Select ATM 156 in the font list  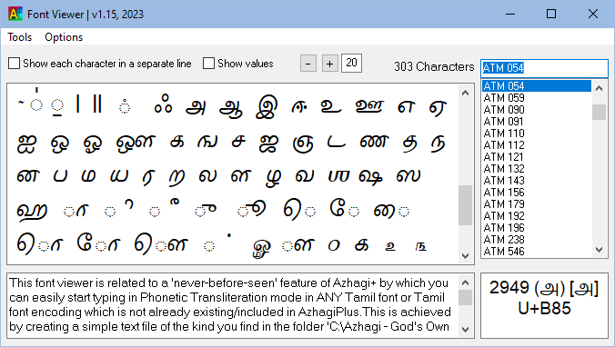coord(537,192)
